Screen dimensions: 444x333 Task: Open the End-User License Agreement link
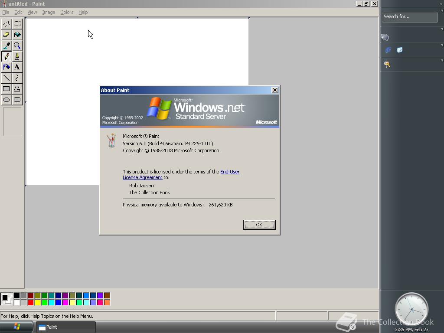181,174
